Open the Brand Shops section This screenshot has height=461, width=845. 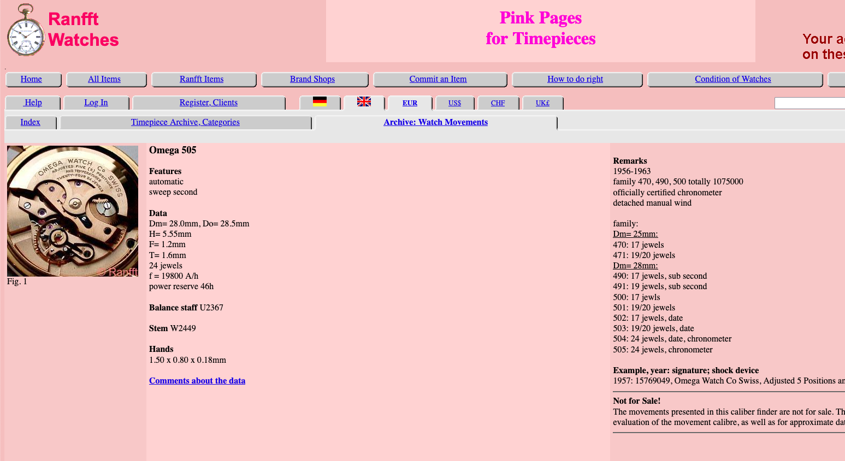tap(312, 79)
